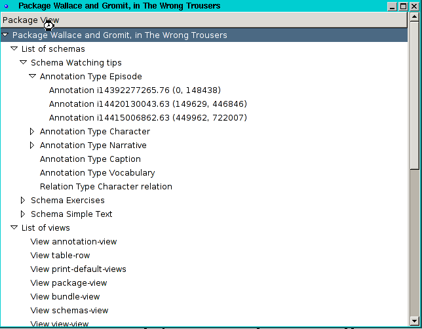The image size is (422, 329).
Task: Expand Schema Simple Text
Action: coord(24,214)
